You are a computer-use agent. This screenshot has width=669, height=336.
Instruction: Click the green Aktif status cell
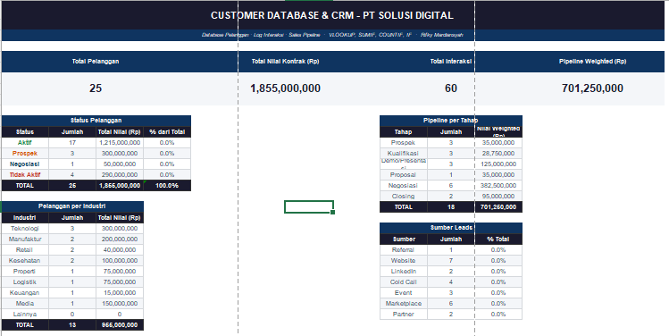click(x=25, y=143)
